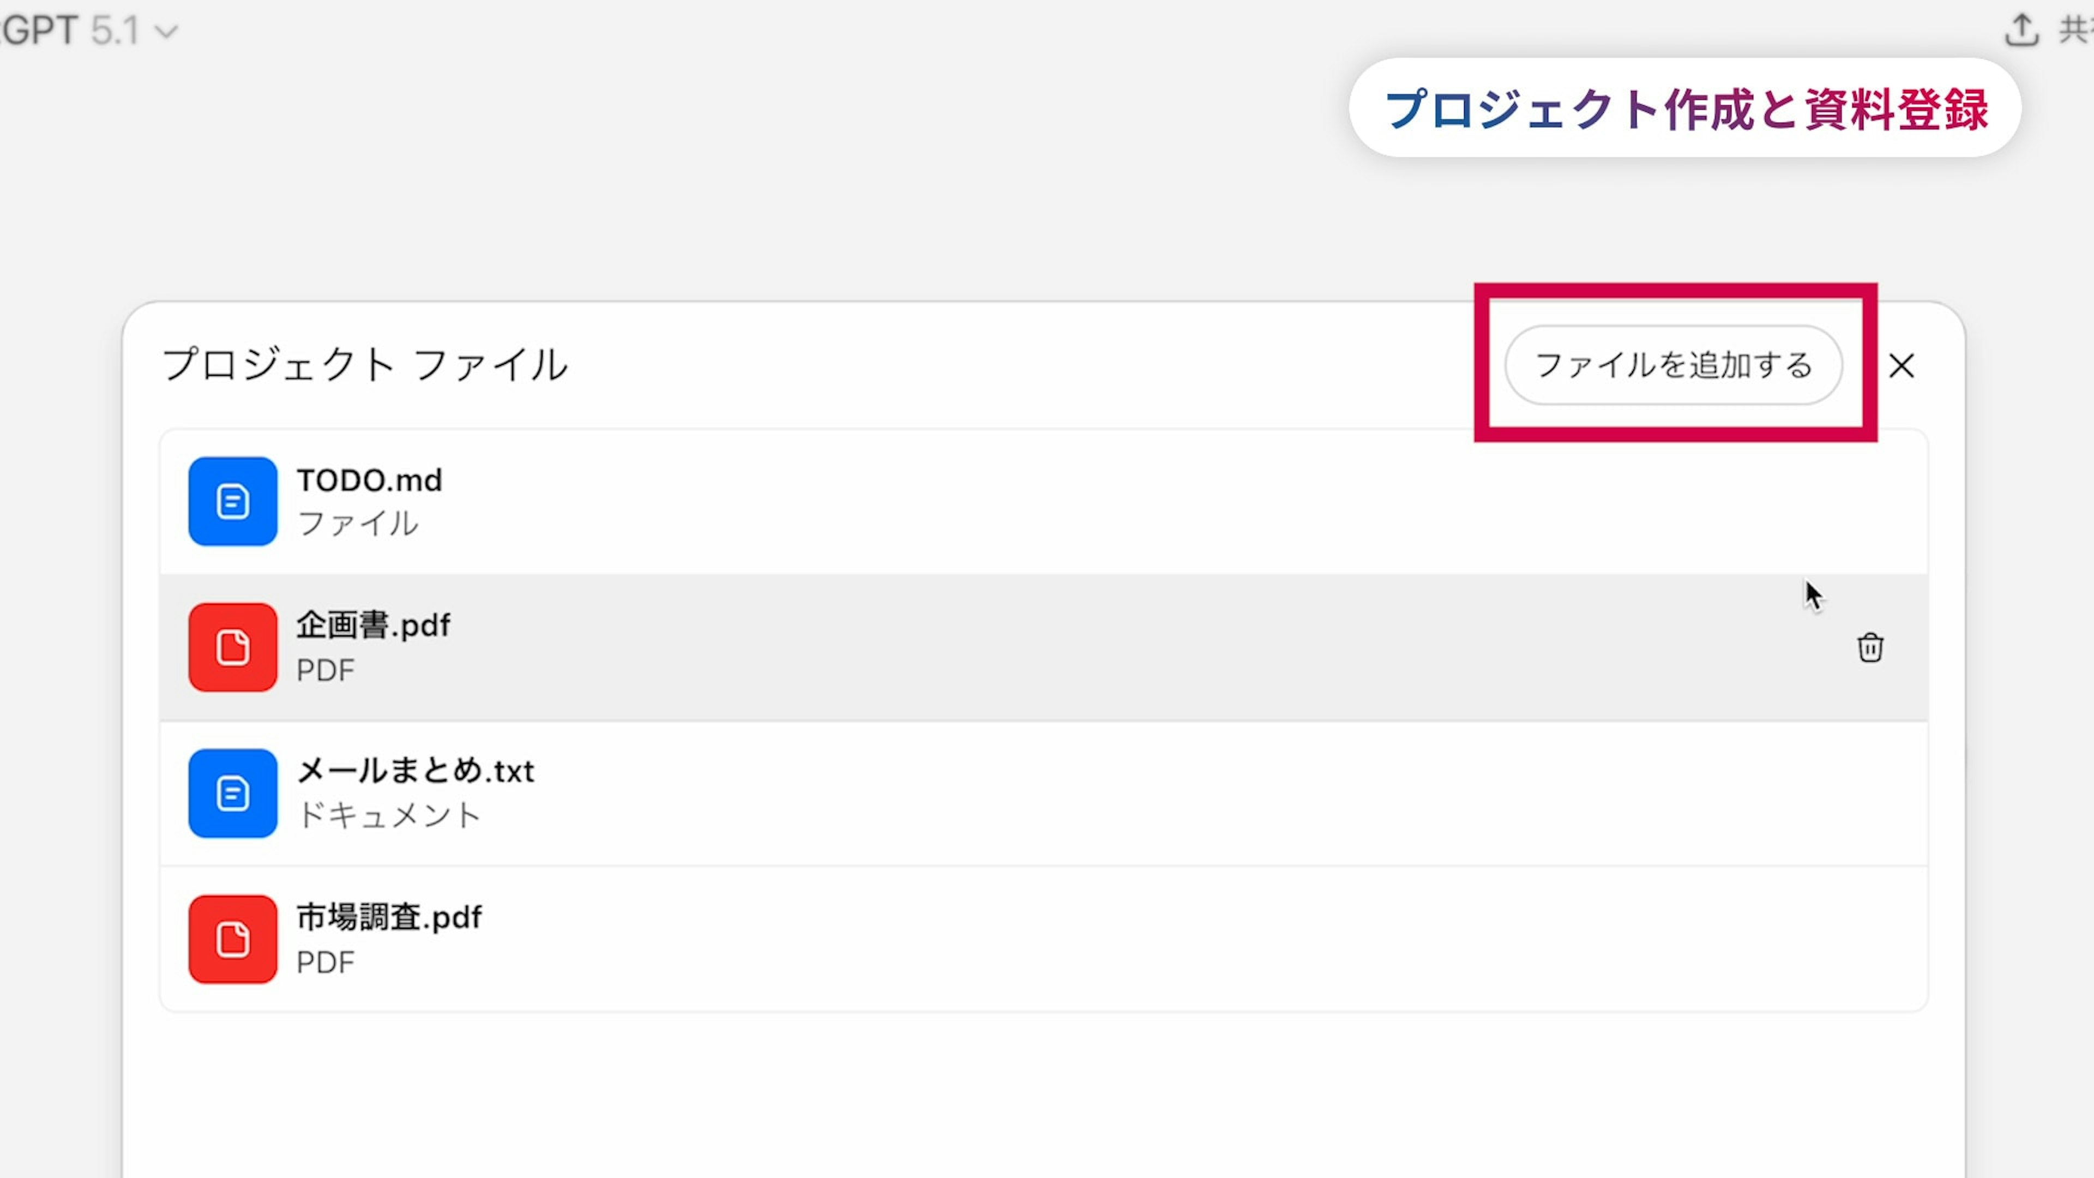
Task: Click the PDF label under 市場調査.pdf
Action: pyautogui.click(x=325, y=963)
